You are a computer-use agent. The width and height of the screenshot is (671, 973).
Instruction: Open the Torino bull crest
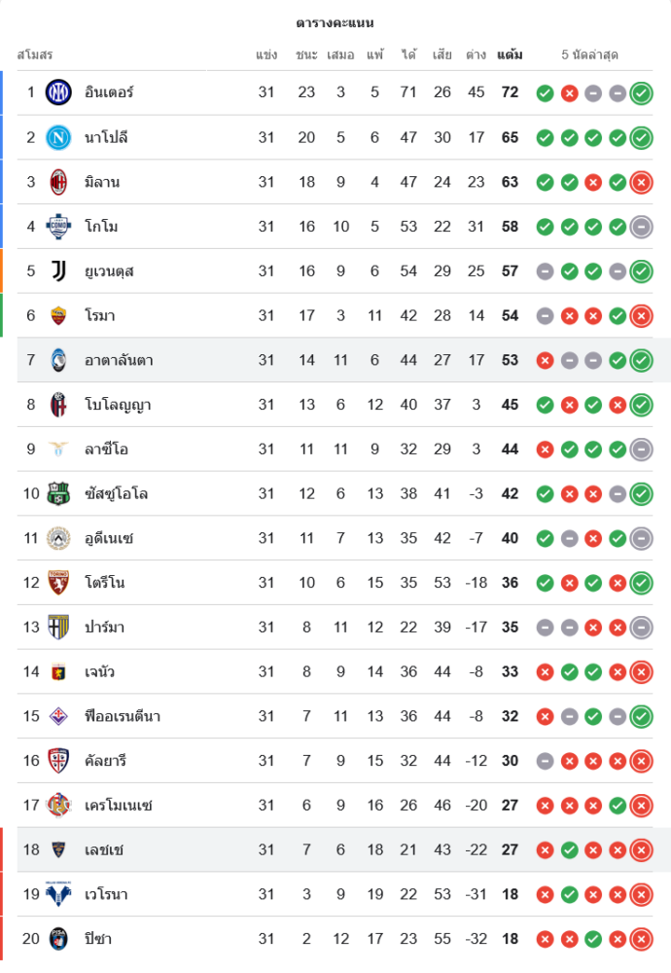tap(59, 583)
